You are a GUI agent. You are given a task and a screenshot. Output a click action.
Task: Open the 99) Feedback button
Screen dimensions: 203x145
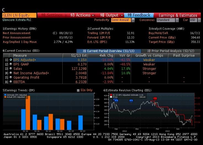click(x=139, y=15)
